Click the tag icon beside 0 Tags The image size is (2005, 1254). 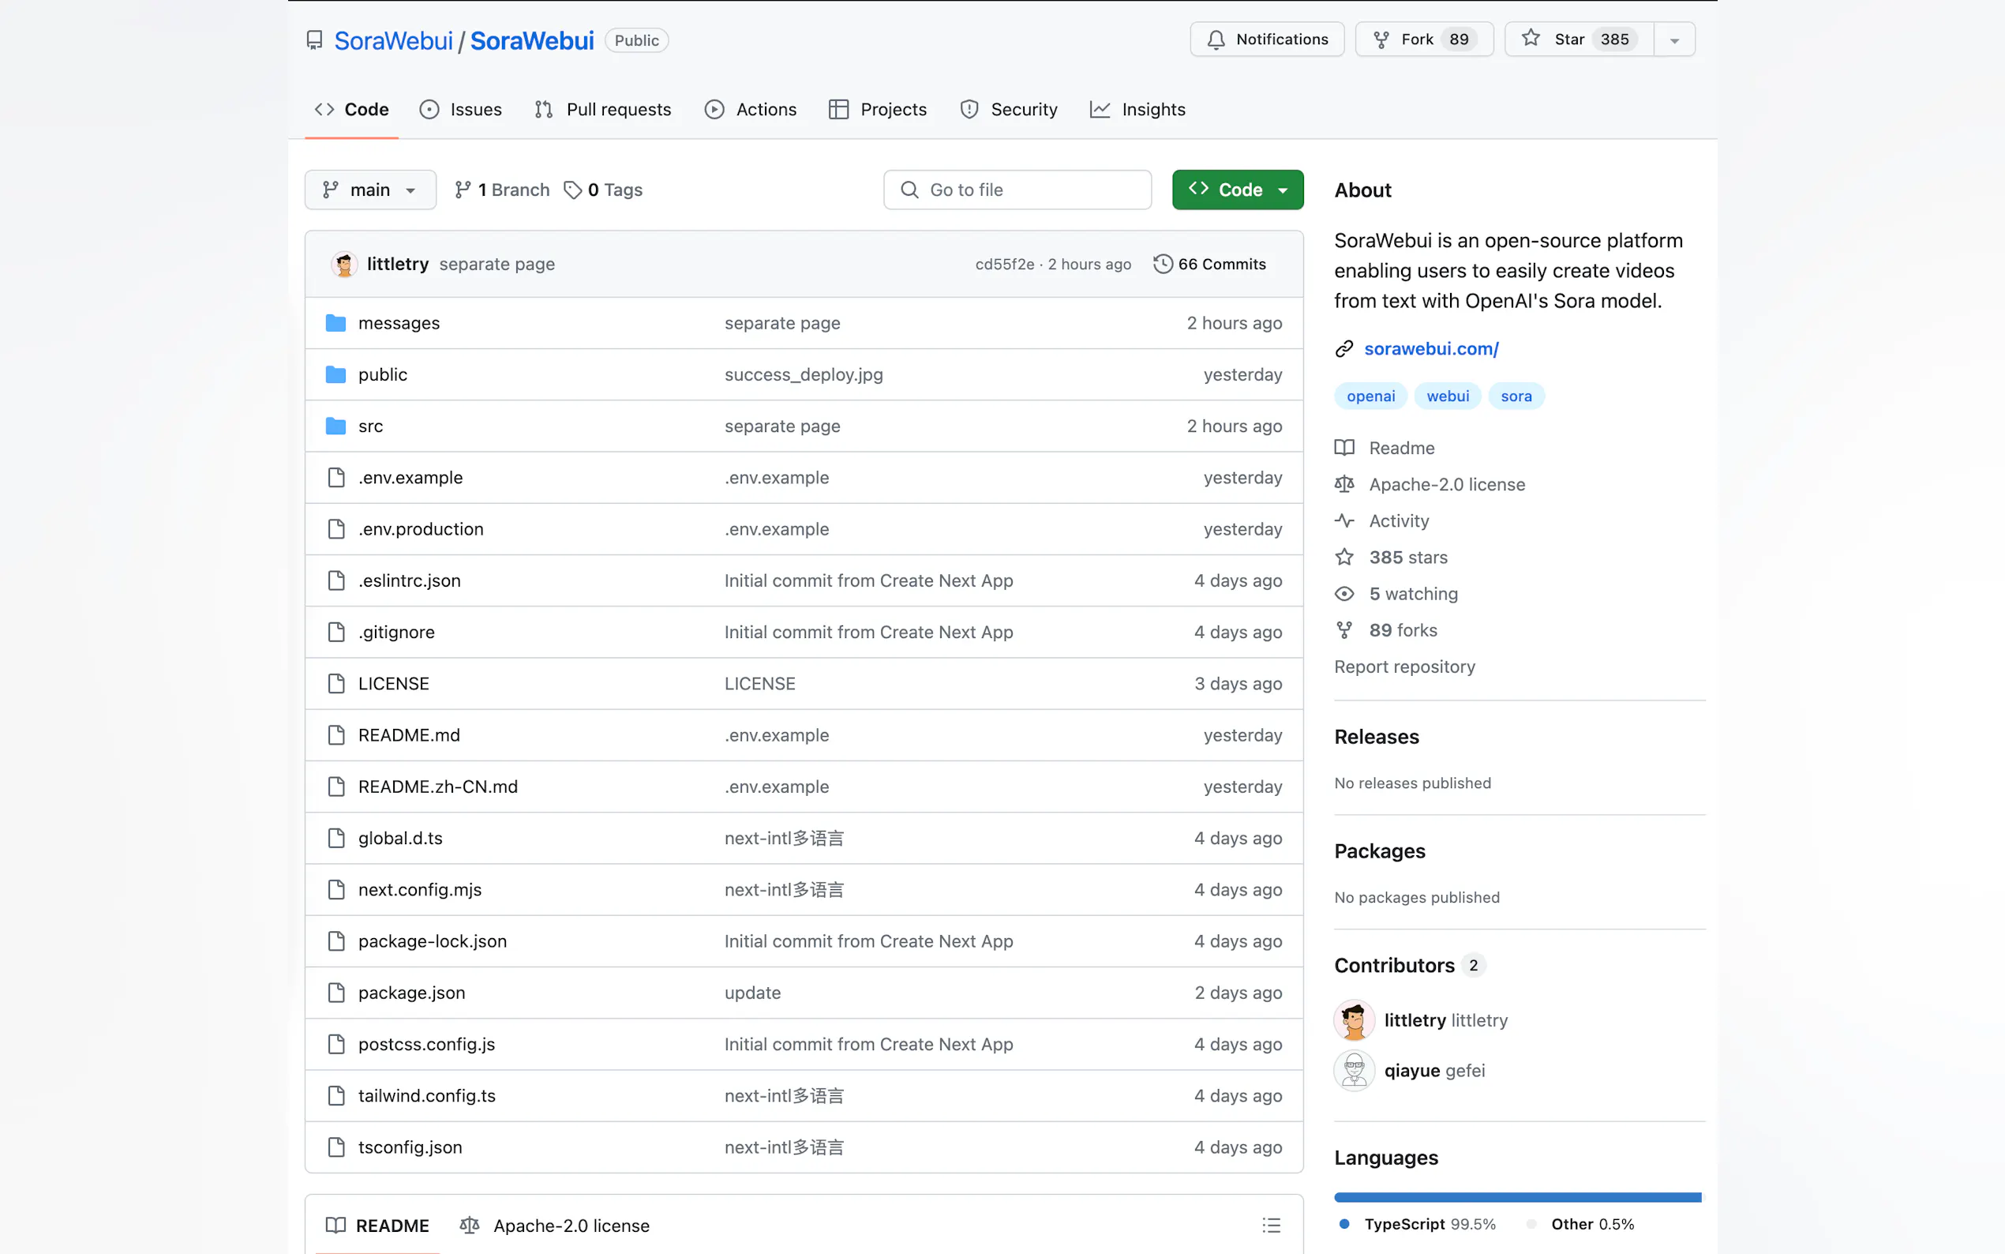(572, 190)
